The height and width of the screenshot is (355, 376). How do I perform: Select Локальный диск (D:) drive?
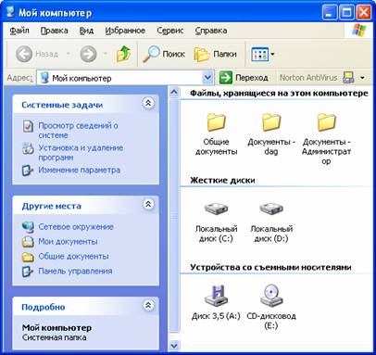click(x=271, y=222)
